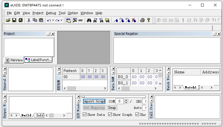This screenshot has width=223, height=127.
Task: Toggle the project window icon
Action: [68, 20]
